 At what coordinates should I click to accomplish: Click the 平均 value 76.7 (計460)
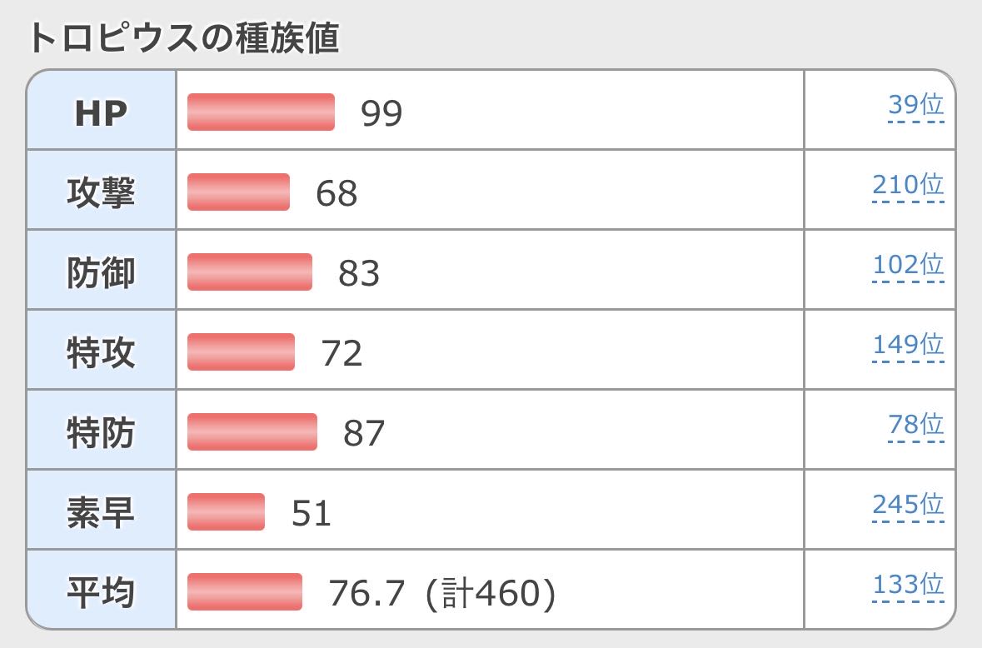442,593
